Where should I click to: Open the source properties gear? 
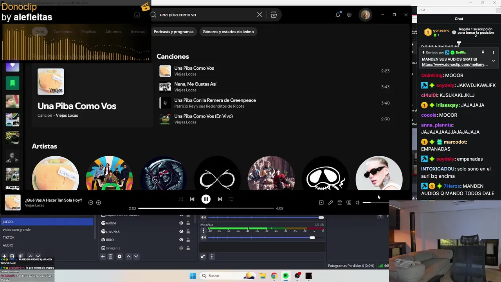tap(119, 257)
